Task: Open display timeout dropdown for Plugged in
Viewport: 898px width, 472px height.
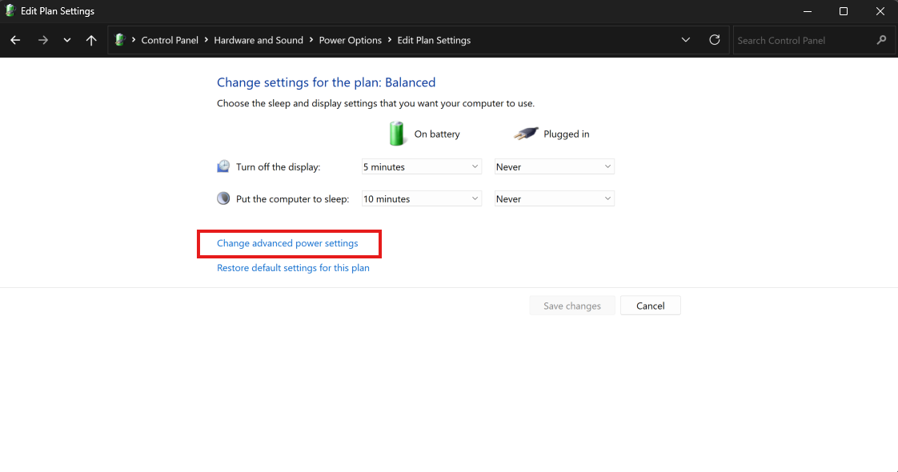Action: [x=555, y=166]
